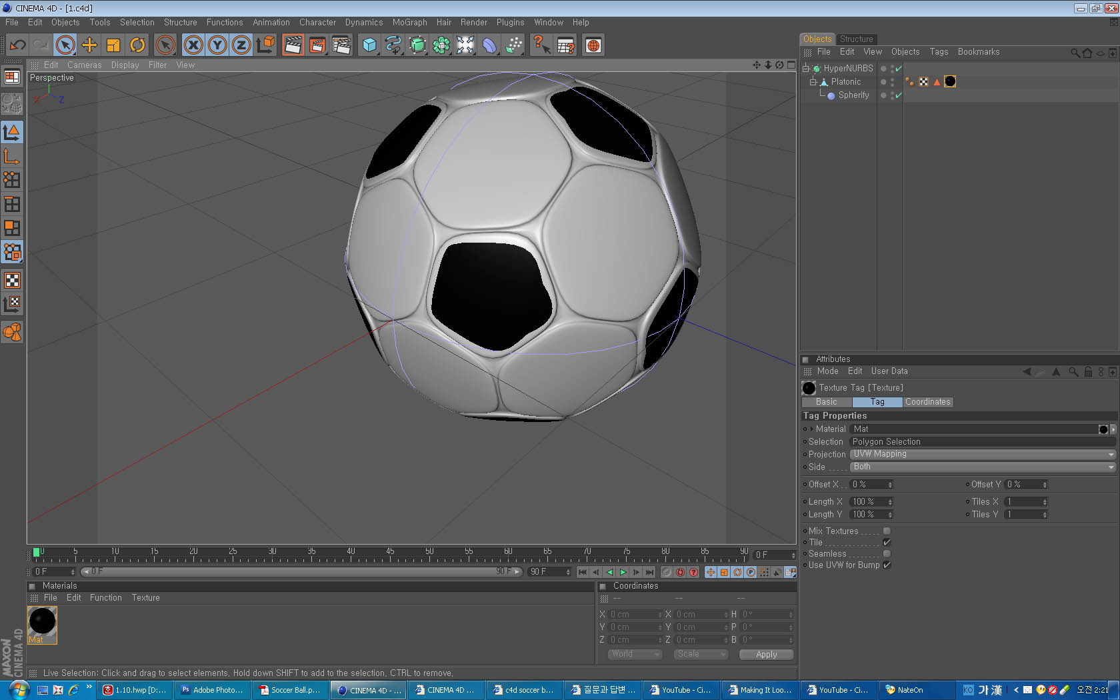This screenshot has height=700, width=1120.
Task: Click the Selection Polygon Selection field
Action: [983, 441]
